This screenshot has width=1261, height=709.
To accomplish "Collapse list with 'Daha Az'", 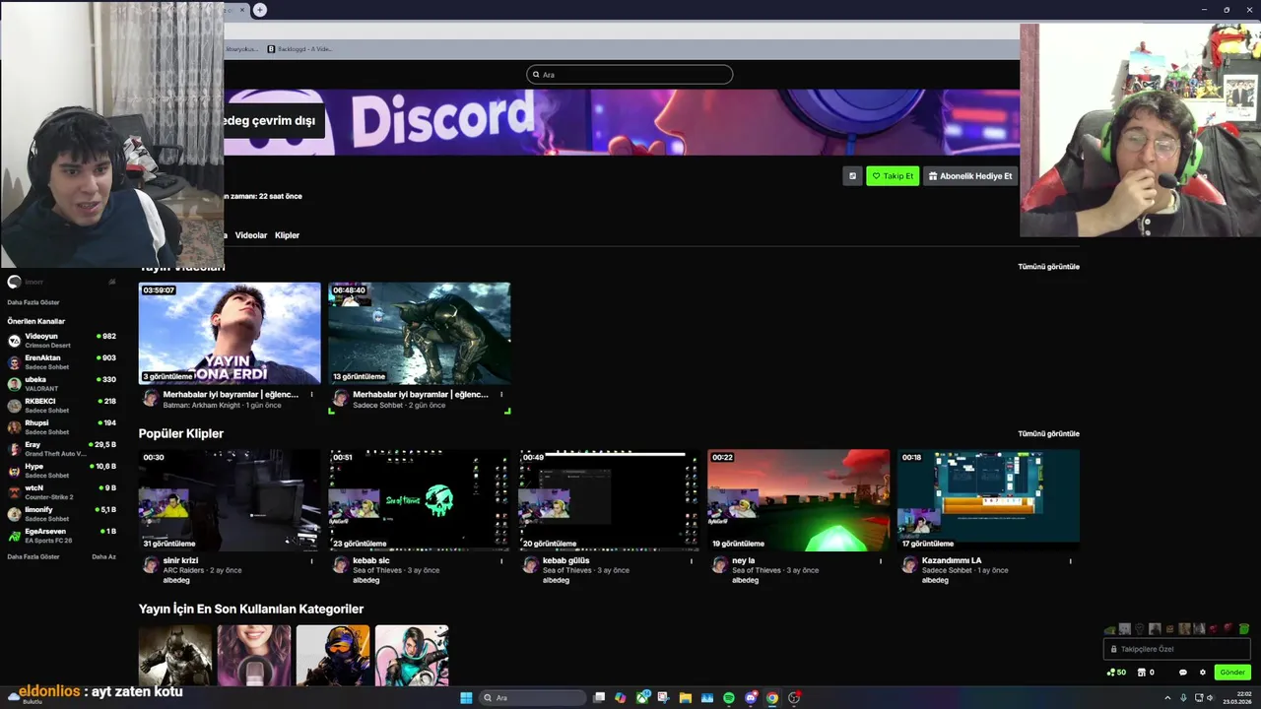I will point(103,556).
